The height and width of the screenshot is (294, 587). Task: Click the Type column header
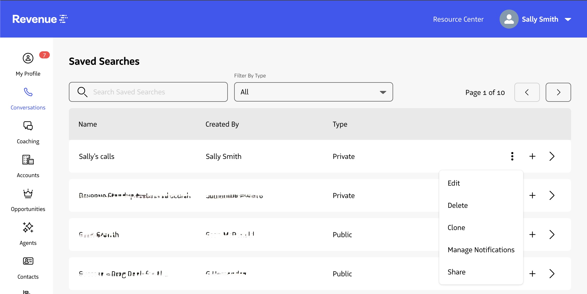340,124
